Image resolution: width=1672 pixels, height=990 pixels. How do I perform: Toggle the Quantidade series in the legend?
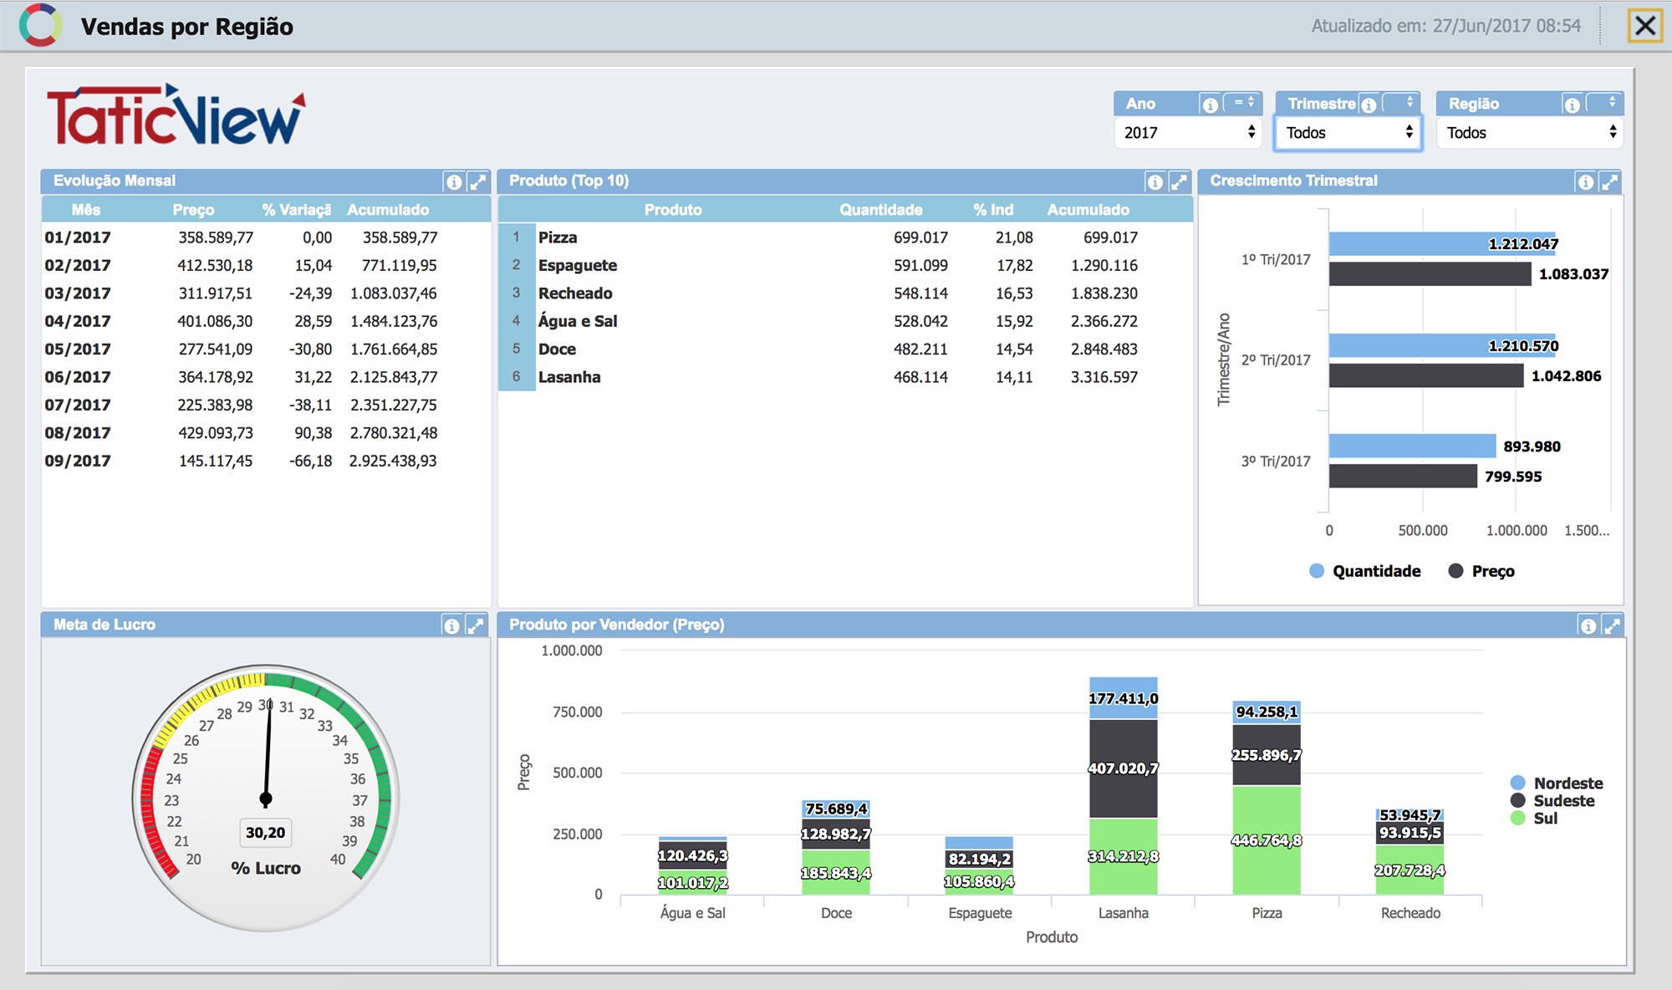1365,571
